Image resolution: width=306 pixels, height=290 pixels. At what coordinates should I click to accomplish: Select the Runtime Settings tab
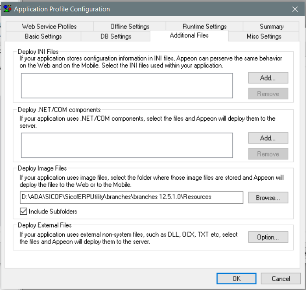[x=204, y=27]
